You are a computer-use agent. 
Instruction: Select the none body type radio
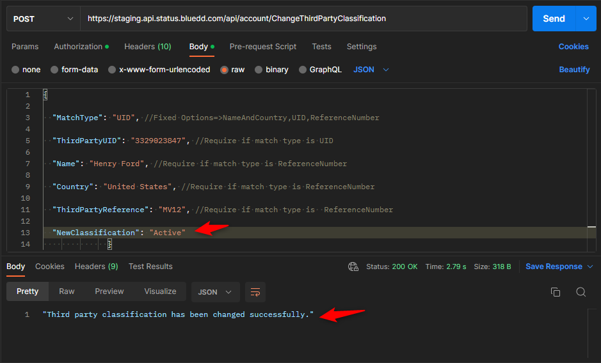click(16, 70)
